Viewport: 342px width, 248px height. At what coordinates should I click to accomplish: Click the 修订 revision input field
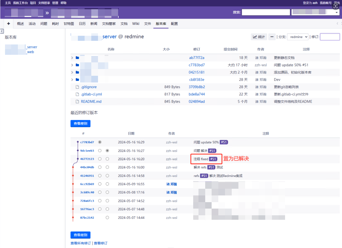tap(330, 37)
